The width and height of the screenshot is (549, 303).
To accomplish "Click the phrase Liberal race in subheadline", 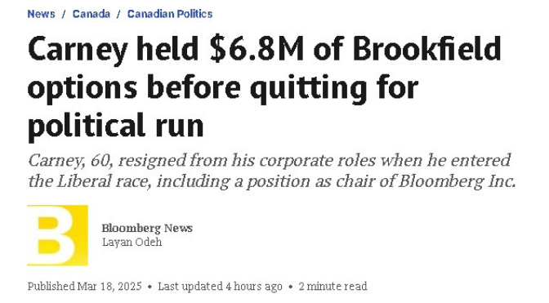I will (x=104, y=181).
